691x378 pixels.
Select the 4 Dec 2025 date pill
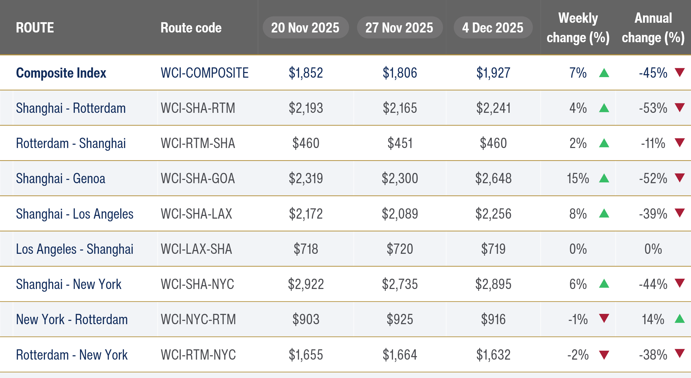tap(493, 28)
